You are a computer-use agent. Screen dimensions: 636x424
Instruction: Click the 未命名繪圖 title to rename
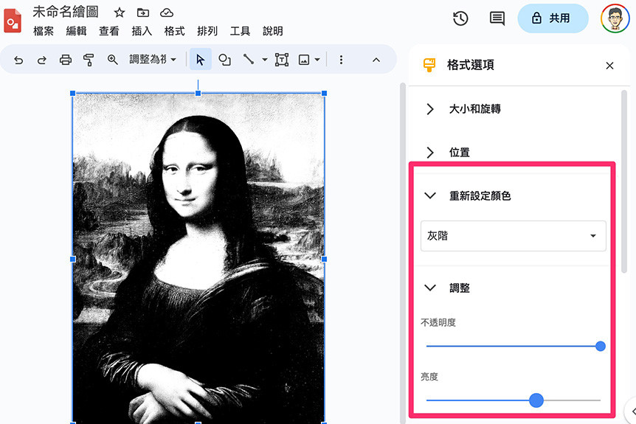[x=66, y=12]
